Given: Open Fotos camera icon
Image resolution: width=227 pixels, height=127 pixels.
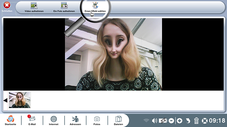Looking at the screenshot, I should click(x=97, y=120).
